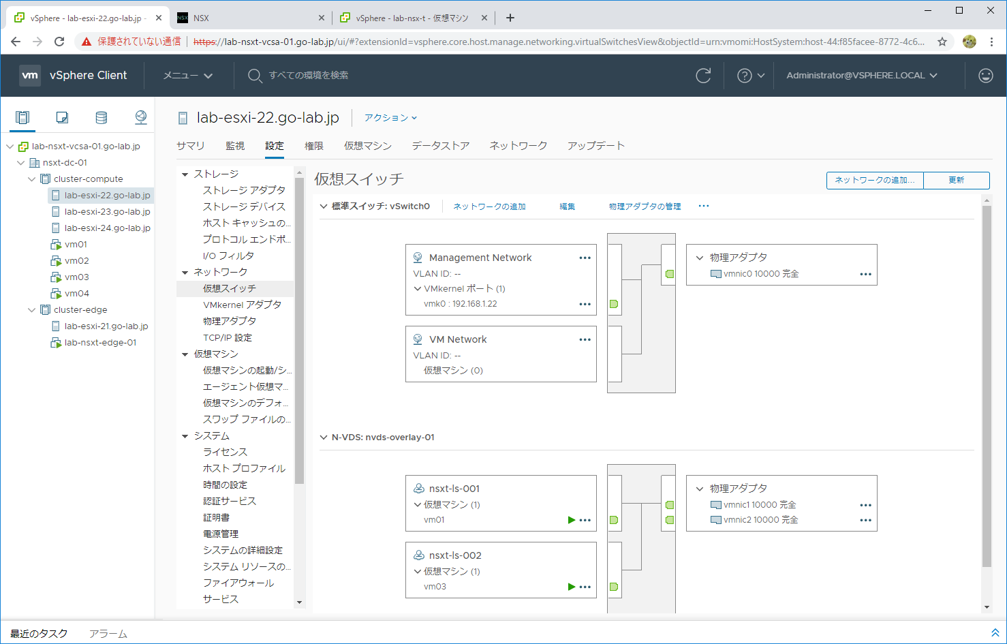The image size is (1007, 644).
Task: Collapse VMkernel ポート list under Management Network
Action: pos(418,289)
